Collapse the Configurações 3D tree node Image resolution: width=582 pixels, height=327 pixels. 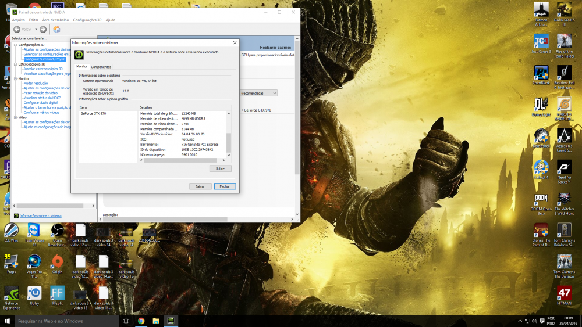click(16, 45)
